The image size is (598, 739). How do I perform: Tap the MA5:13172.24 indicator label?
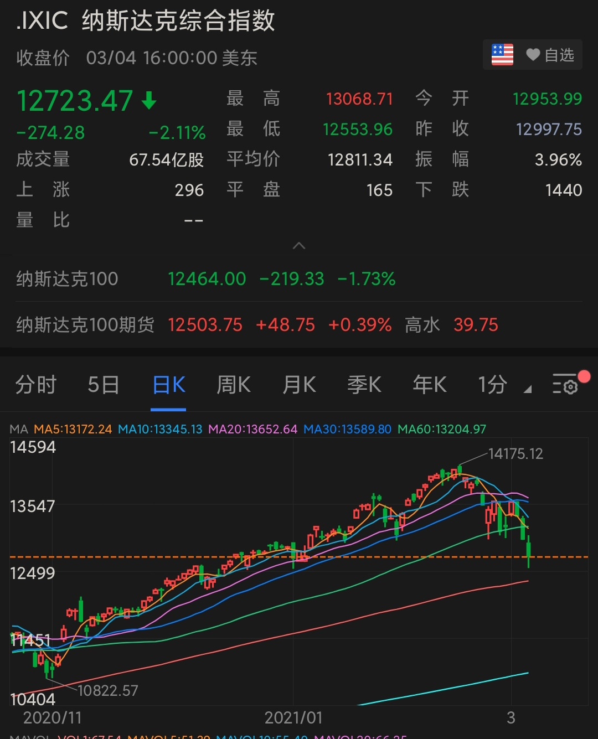pos(73,429)
